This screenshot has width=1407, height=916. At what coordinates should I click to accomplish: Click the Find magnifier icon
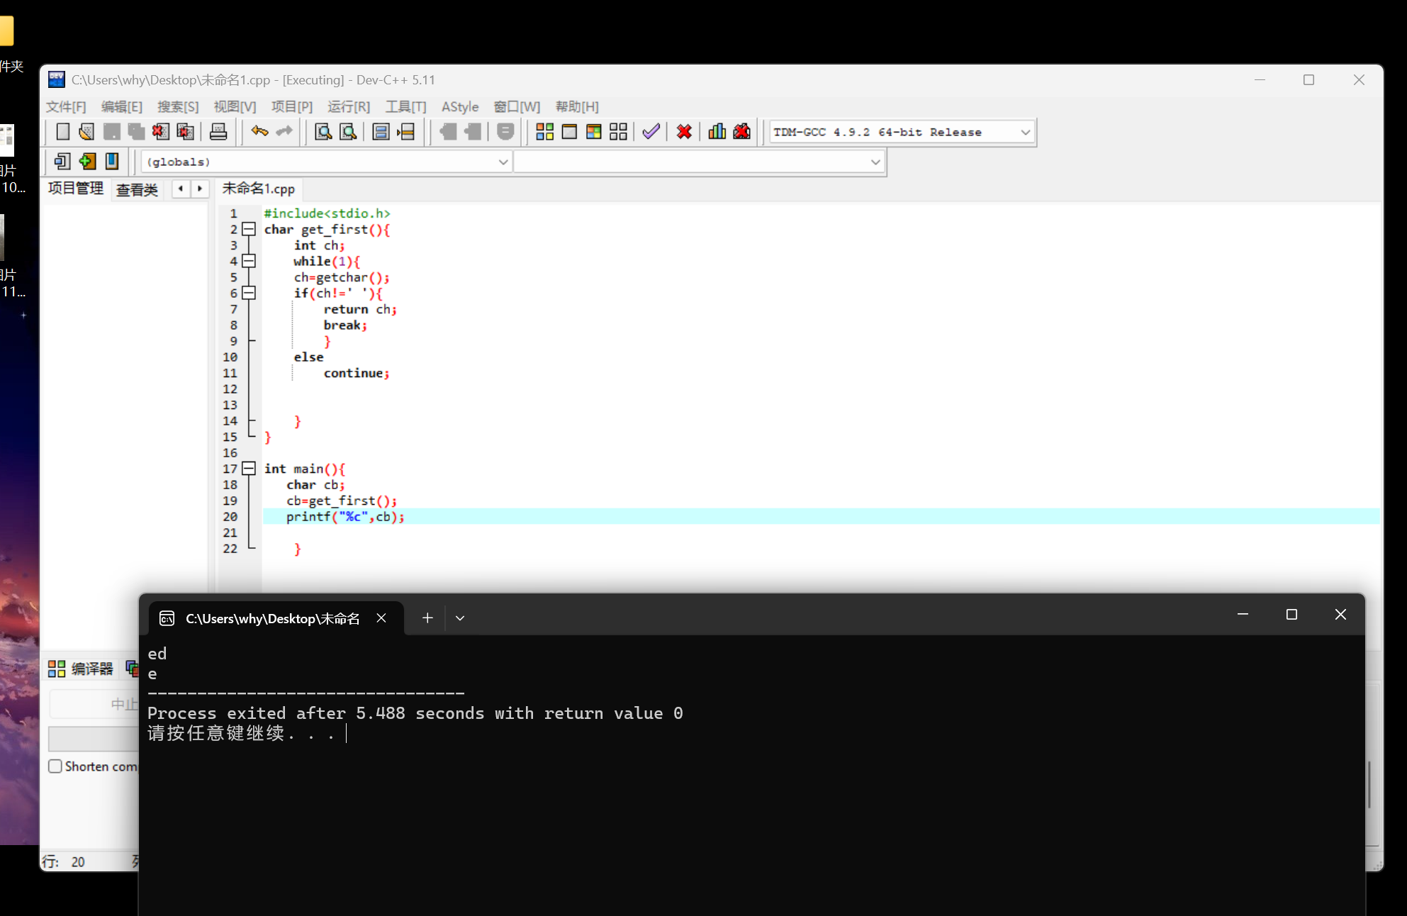pyautogui.click(x=323, y=132)
